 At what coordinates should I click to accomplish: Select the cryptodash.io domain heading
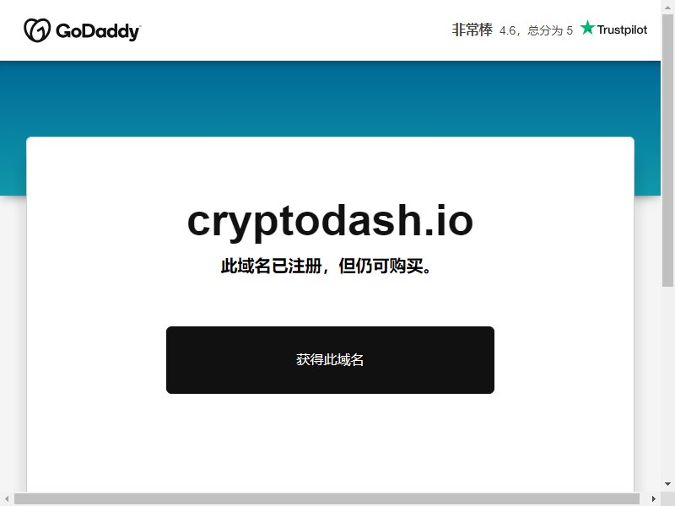click(x=330, y=221)
